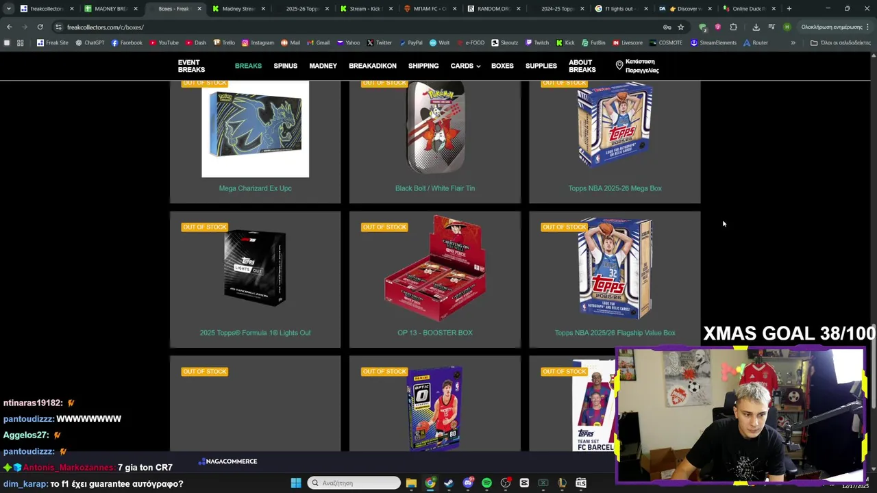This screenshot has height=493, width=877.
Task: Open the browser downloads icon
Action: tap(756, 27)
